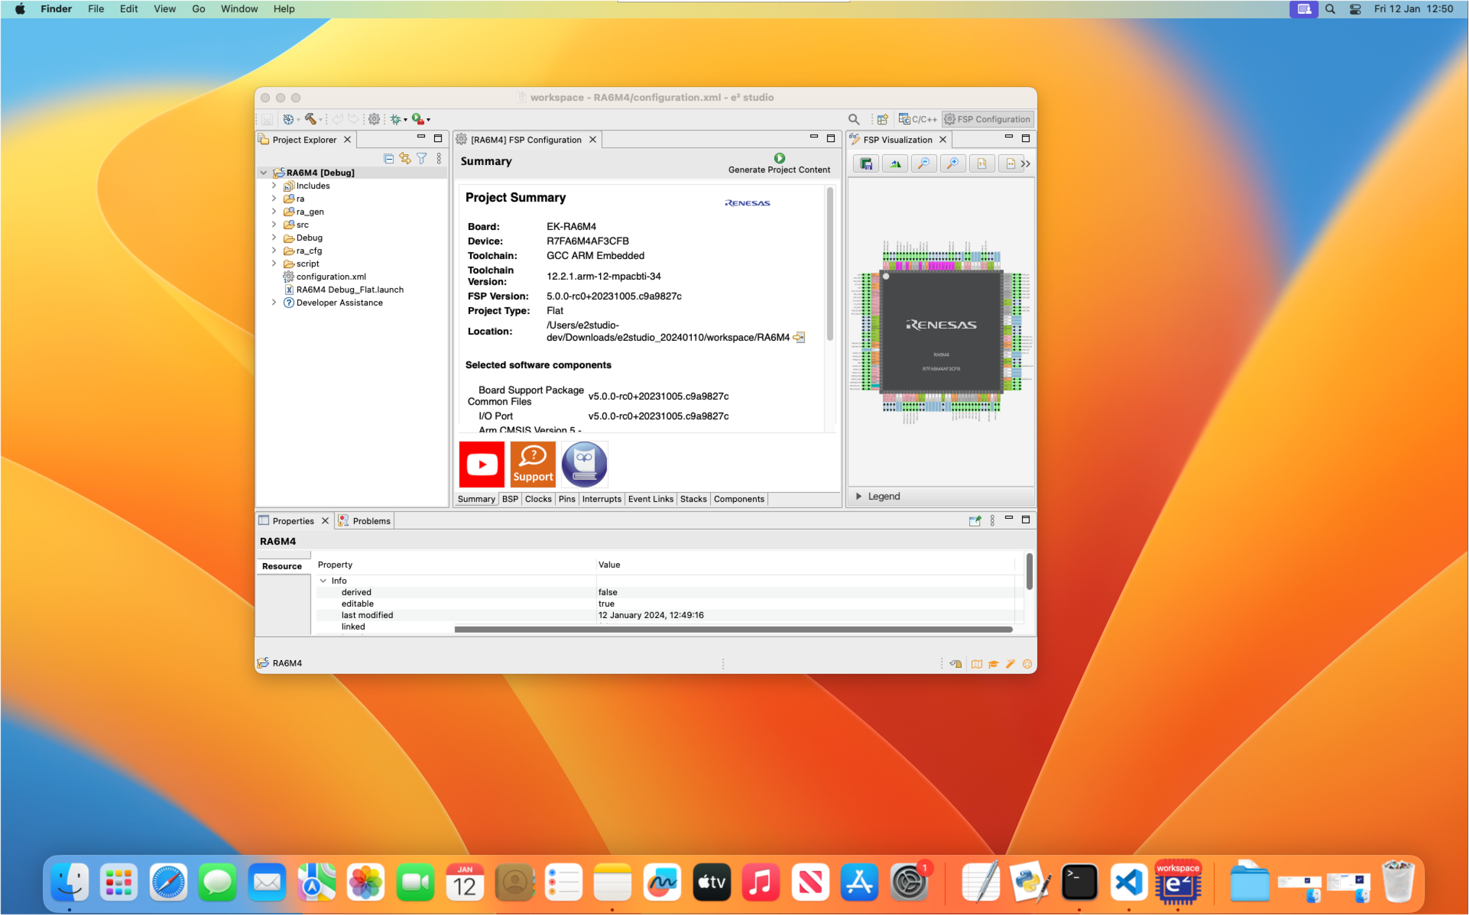Open Project Explorer view menu dots
The height and width of the screenshot is (915, 1469).
point(439,159)
